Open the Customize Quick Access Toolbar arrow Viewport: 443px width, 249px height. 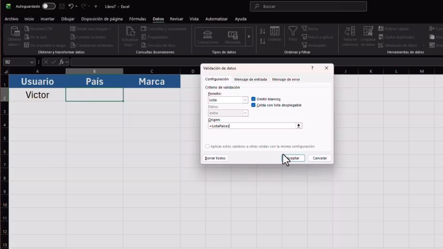(96, 6)
